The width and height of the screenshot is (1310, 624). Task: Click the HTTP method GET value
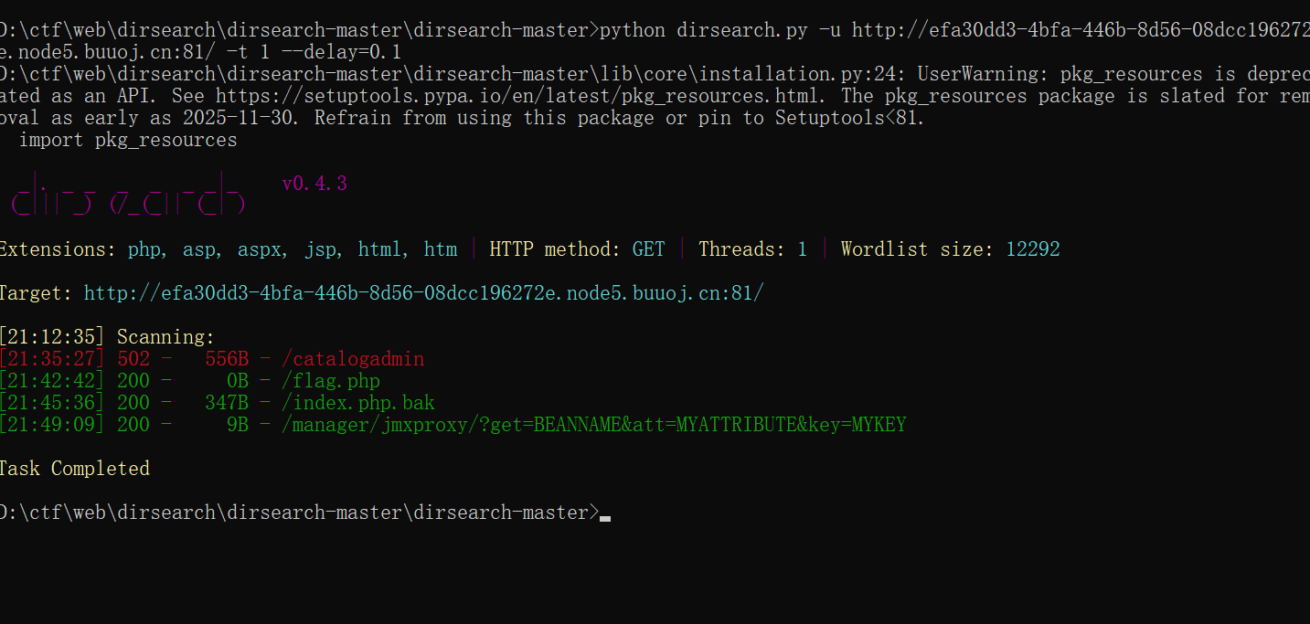pyautogui.click(x=649, y=249)
